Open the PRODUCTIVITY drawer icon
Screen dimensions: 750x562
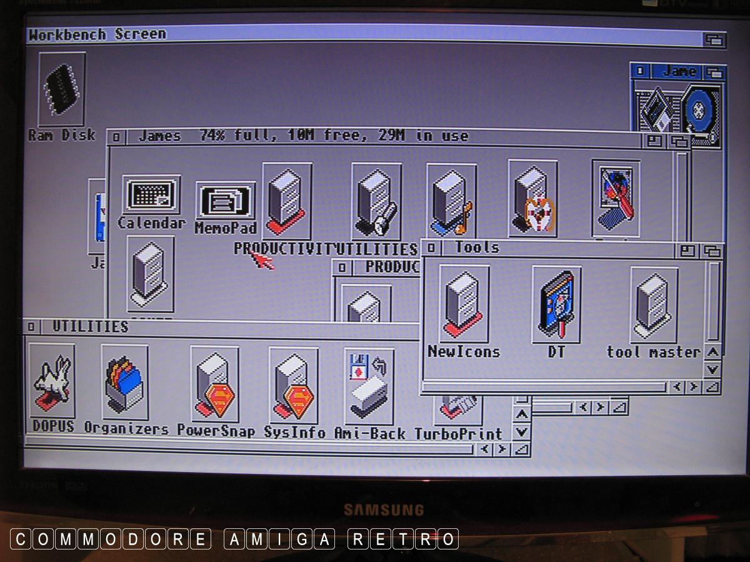point(287,201)
